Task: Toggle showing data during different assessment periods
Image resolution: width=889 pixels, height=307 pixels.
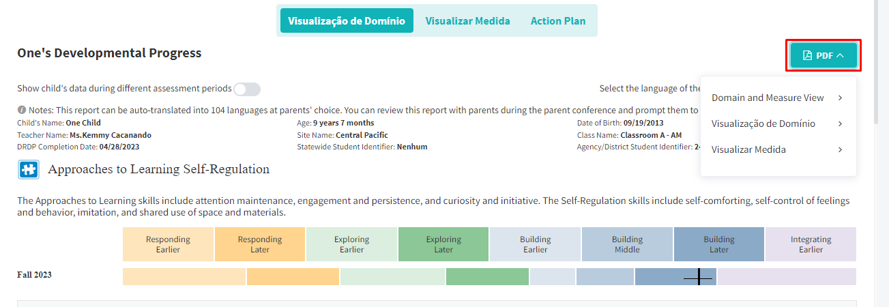Action: 247,89
